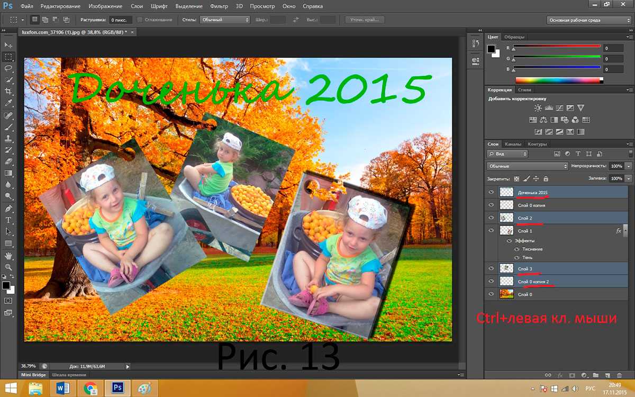Open Photoshop from the Windows taskbar
The image size is (635, 397).
(117, 388)
